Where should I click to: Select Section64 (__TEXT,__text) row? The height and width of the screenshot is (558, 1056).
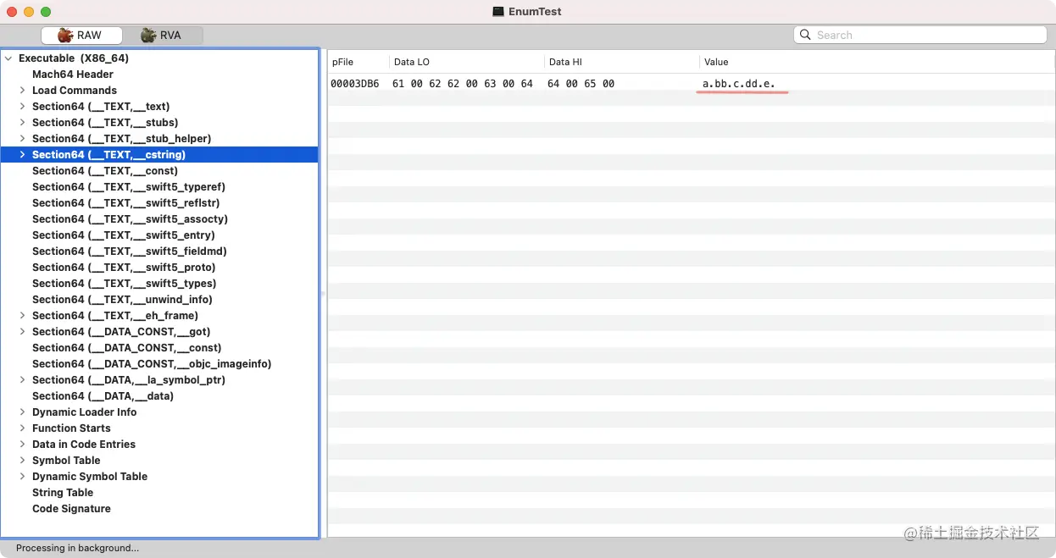[159, 107]
